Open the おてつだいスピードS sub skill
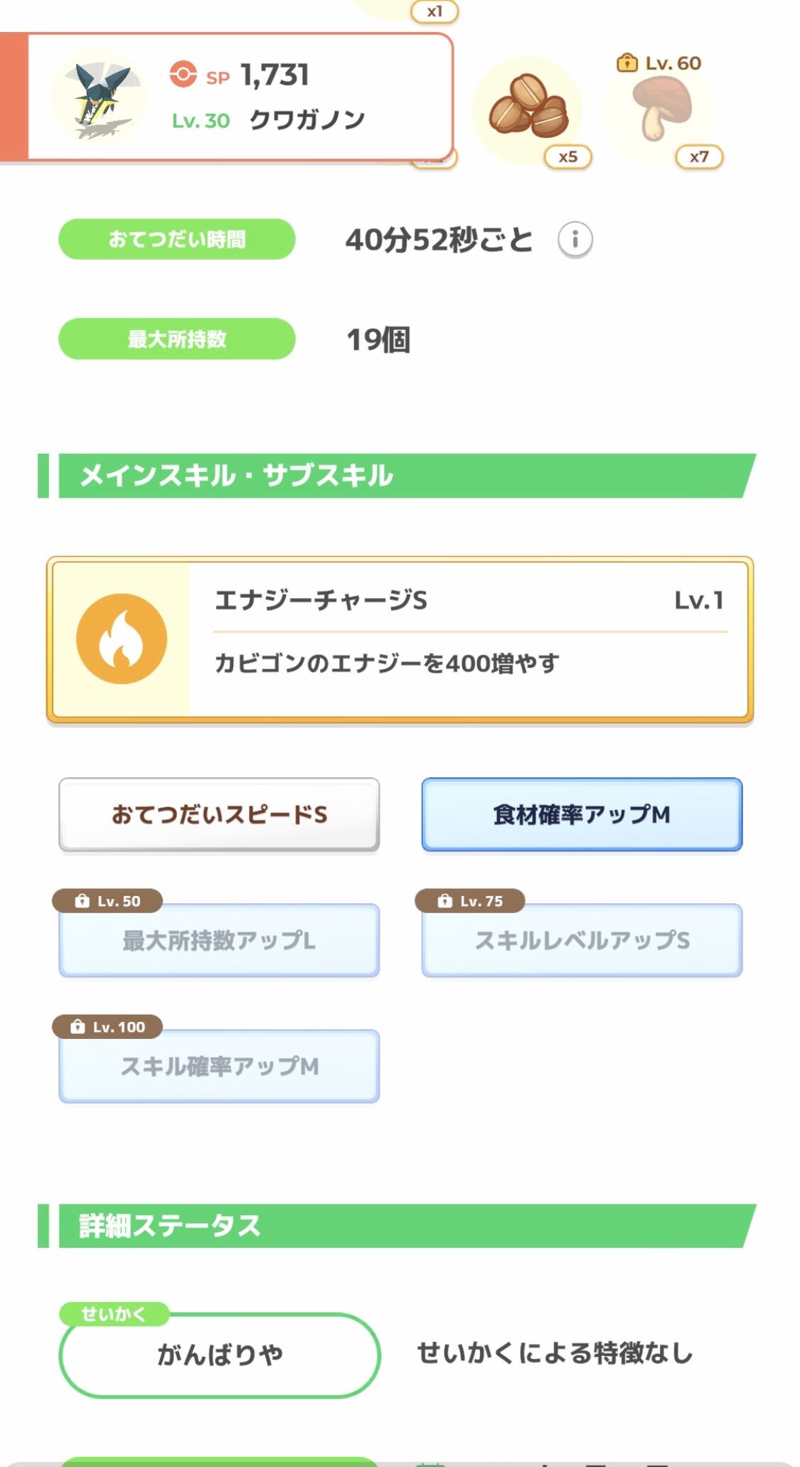The height and width of the screenshot is (1467, 800). (x=219, y=814)
